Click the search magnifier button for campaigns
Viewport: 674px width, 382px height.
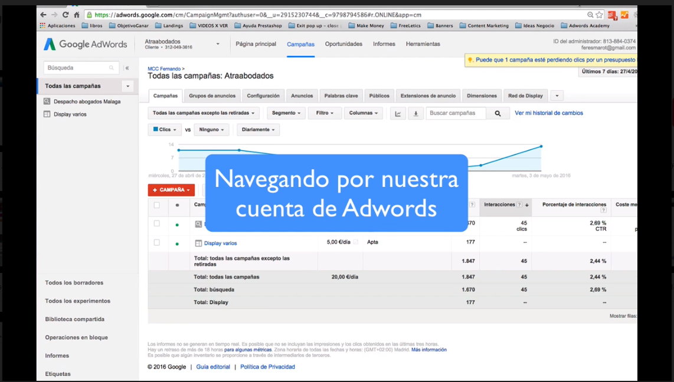coord(498,113)
